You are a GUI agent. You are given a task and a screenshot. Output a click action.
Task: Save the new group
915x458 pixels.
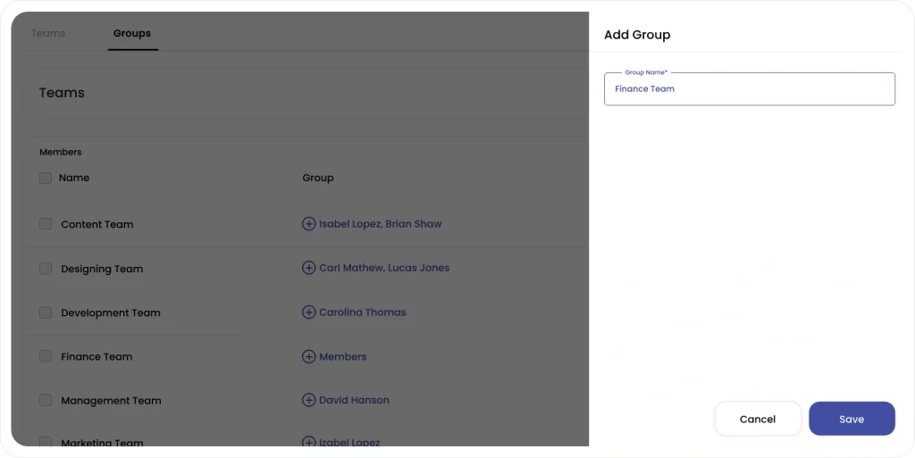pyautogui.click(x=852, y=419)
